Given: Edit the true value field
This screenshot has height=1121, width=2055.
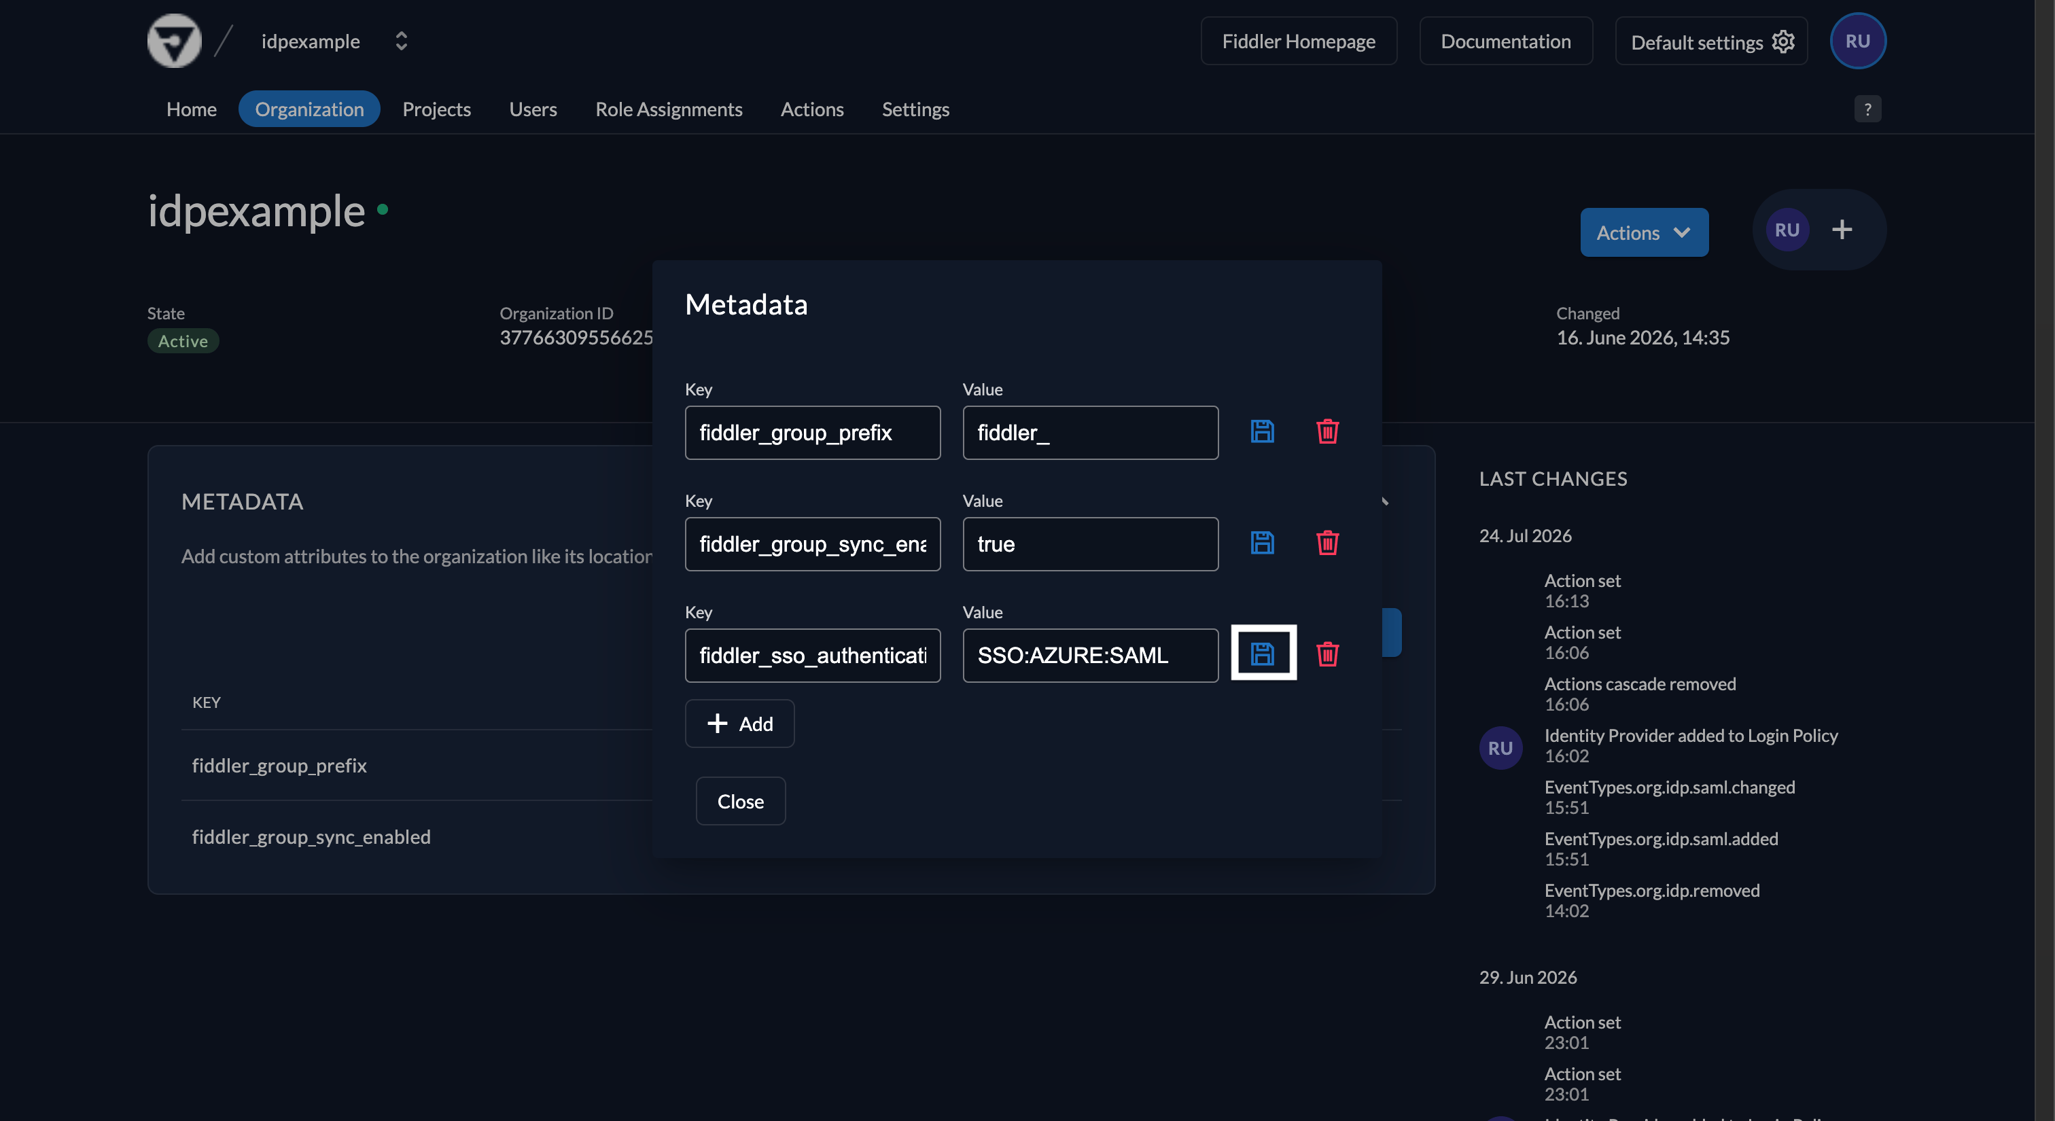Looking at the screenshot, I should pos(1090,545).
